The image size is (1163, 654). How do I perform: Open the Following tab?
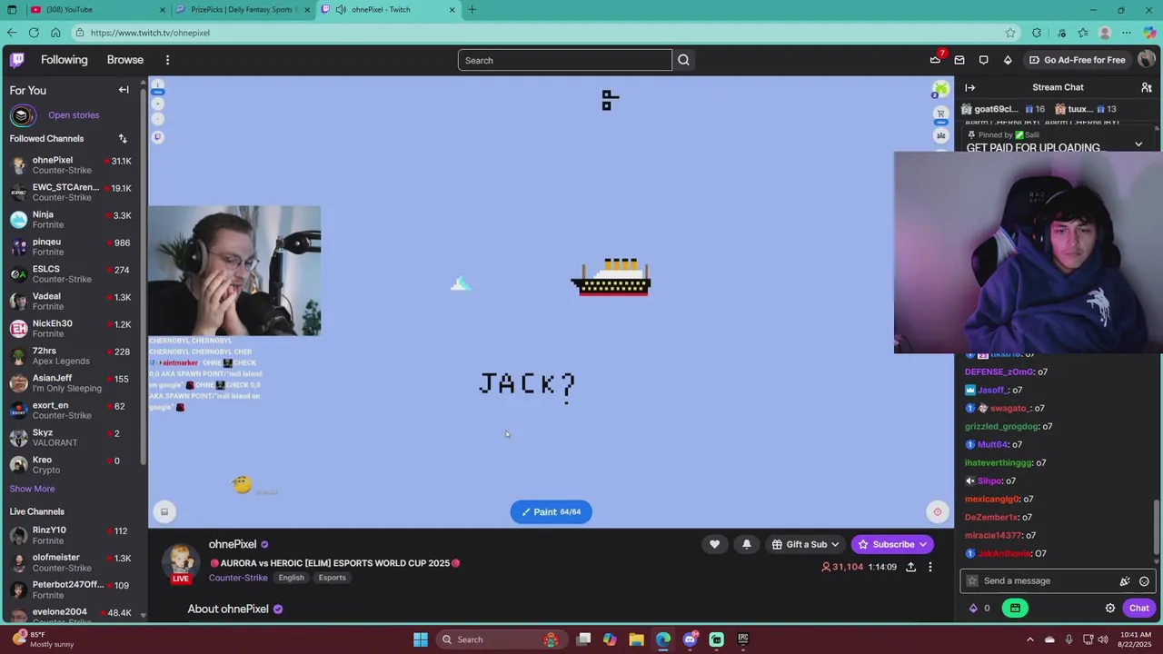(x=65, y=60)
